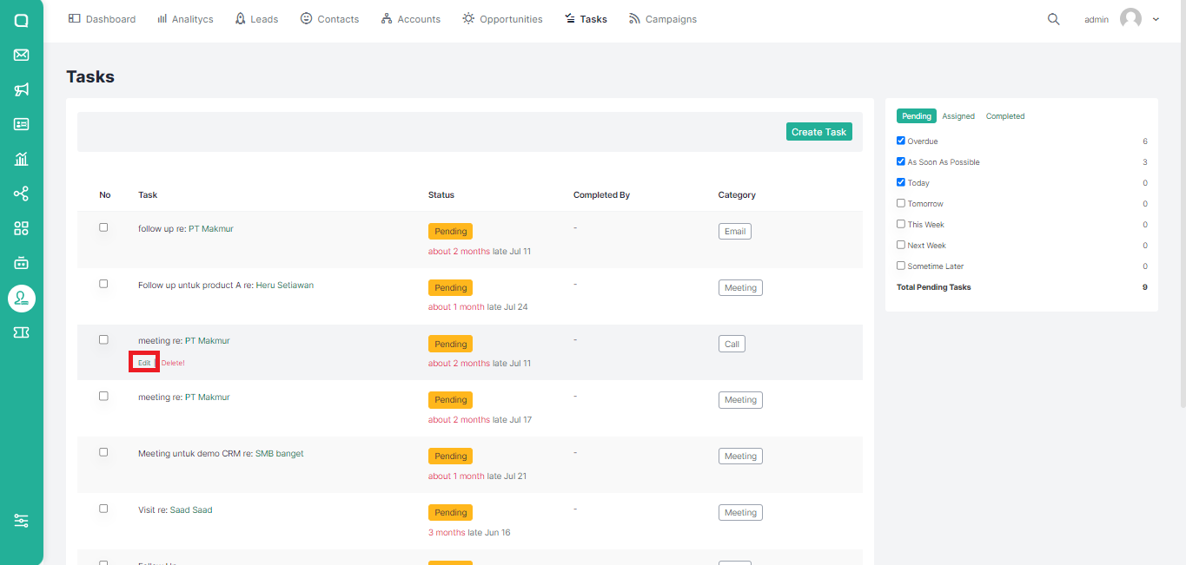This screenshot has height=565, width=1186.
Task: Check the This Week filter checkbox
Action: click(x=901, y=224)
